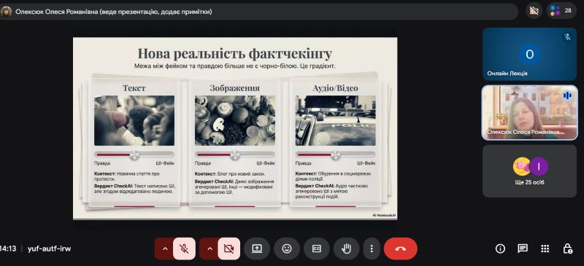
Task: Unmute the microphone in the call bar
Action: [184, 249]
